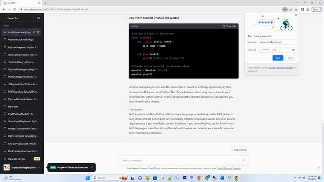Open the 'Check Process with Python' chat

[x=21, y=144]
